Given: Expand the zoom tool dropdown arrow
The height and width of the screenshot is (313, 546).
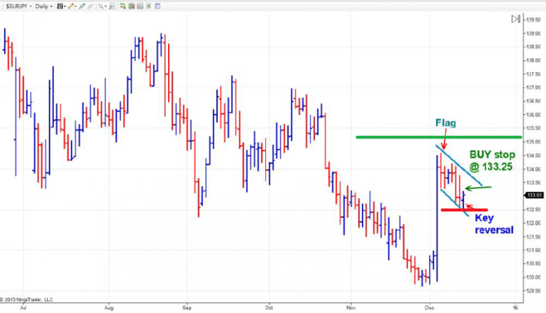Looking at the screenshot, I should click(x=105, y=7).
